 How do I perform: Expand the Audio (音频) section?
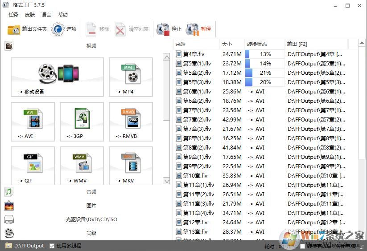tap(91, 192)
